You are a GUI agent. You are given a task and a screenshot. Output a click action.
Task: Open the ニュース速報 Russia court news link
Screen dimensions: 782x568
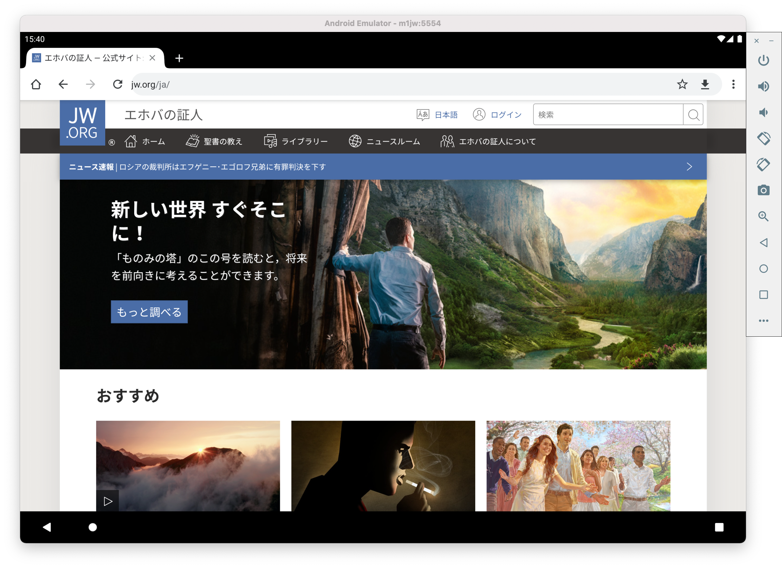tap(197, 167)
